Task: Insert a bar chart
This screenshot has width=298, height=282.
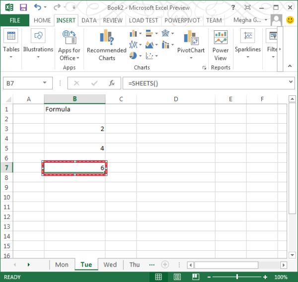Action: click(x=149, y=33)
